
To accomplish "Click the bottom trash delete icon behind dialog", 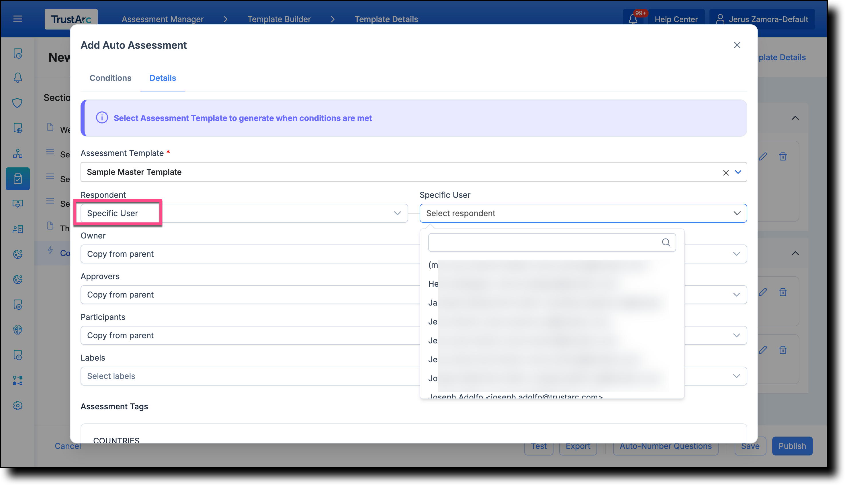I will (x=783, y=349).
